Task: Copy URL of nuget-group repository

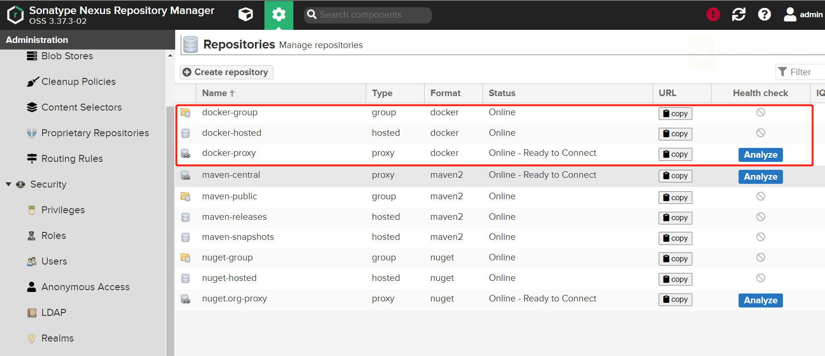Action: click(x=676, y=259)
